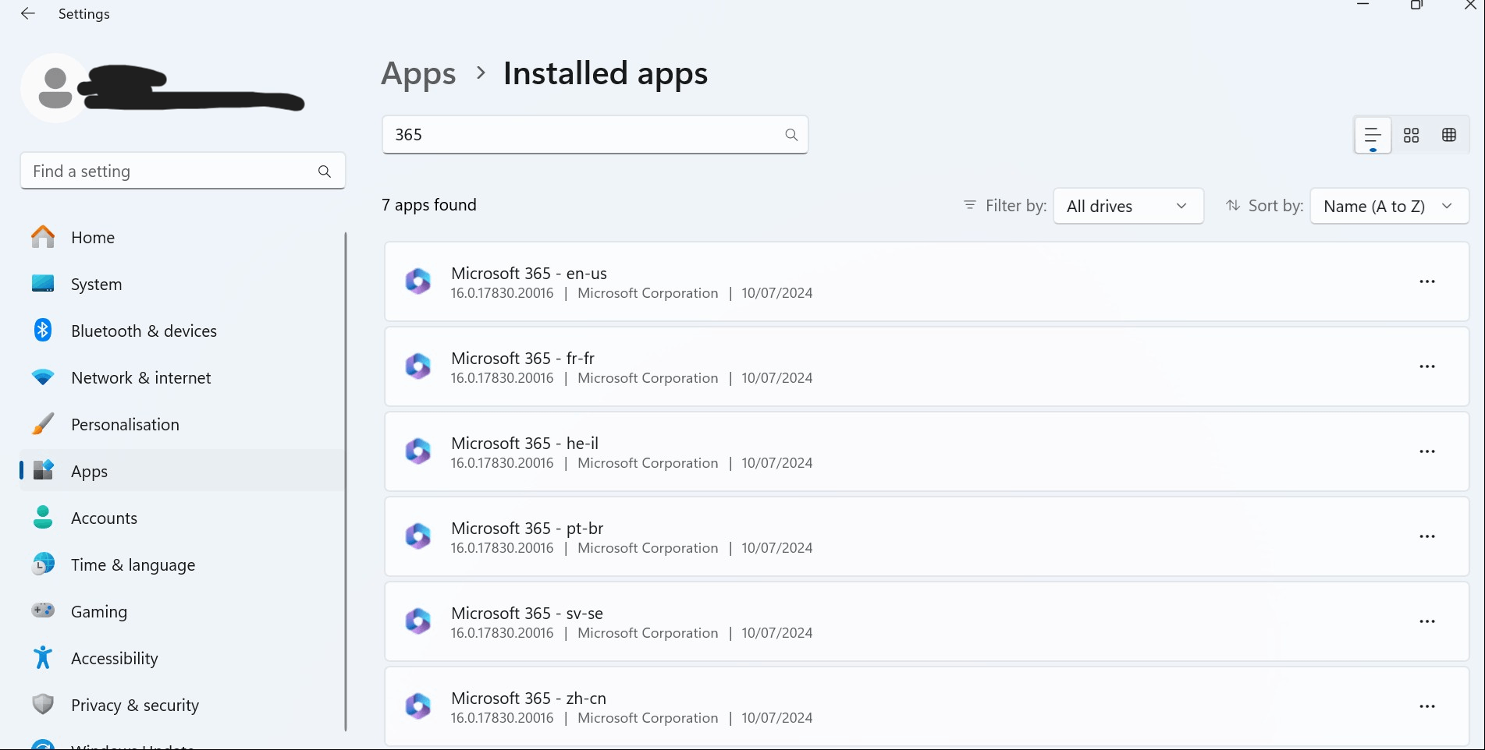Open more options for Microsoft 365 fr-fr
1485x750 pixels.
coord(1427,366)
